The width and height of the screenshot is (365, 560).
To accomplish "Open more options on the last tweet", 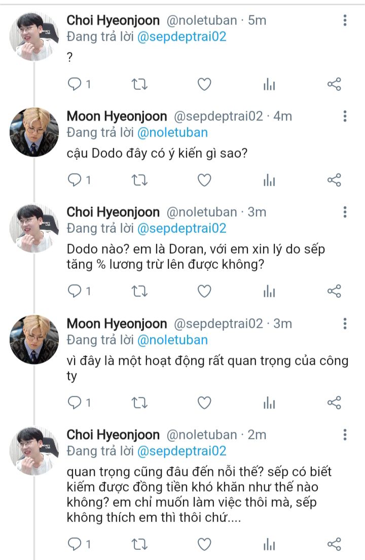I will pos(345,435).
